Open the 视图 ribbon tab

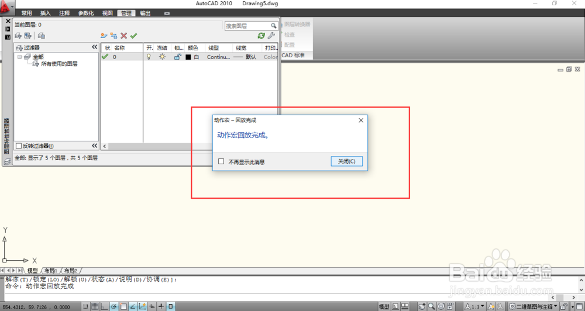pos(108,13)
